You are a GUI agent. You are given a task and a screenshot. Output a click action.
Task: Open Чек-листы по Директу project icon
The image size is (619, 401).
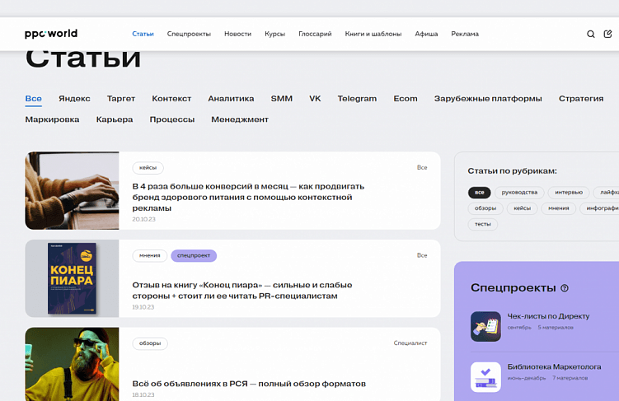pos(485,326)
